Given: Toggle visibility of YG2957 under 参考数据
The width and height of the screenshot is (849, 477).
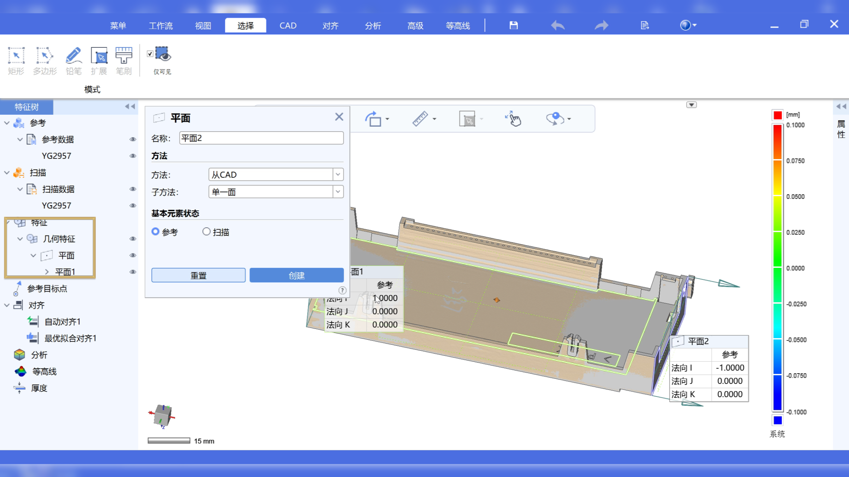Looking at the screenshot, I should [133, 156].
